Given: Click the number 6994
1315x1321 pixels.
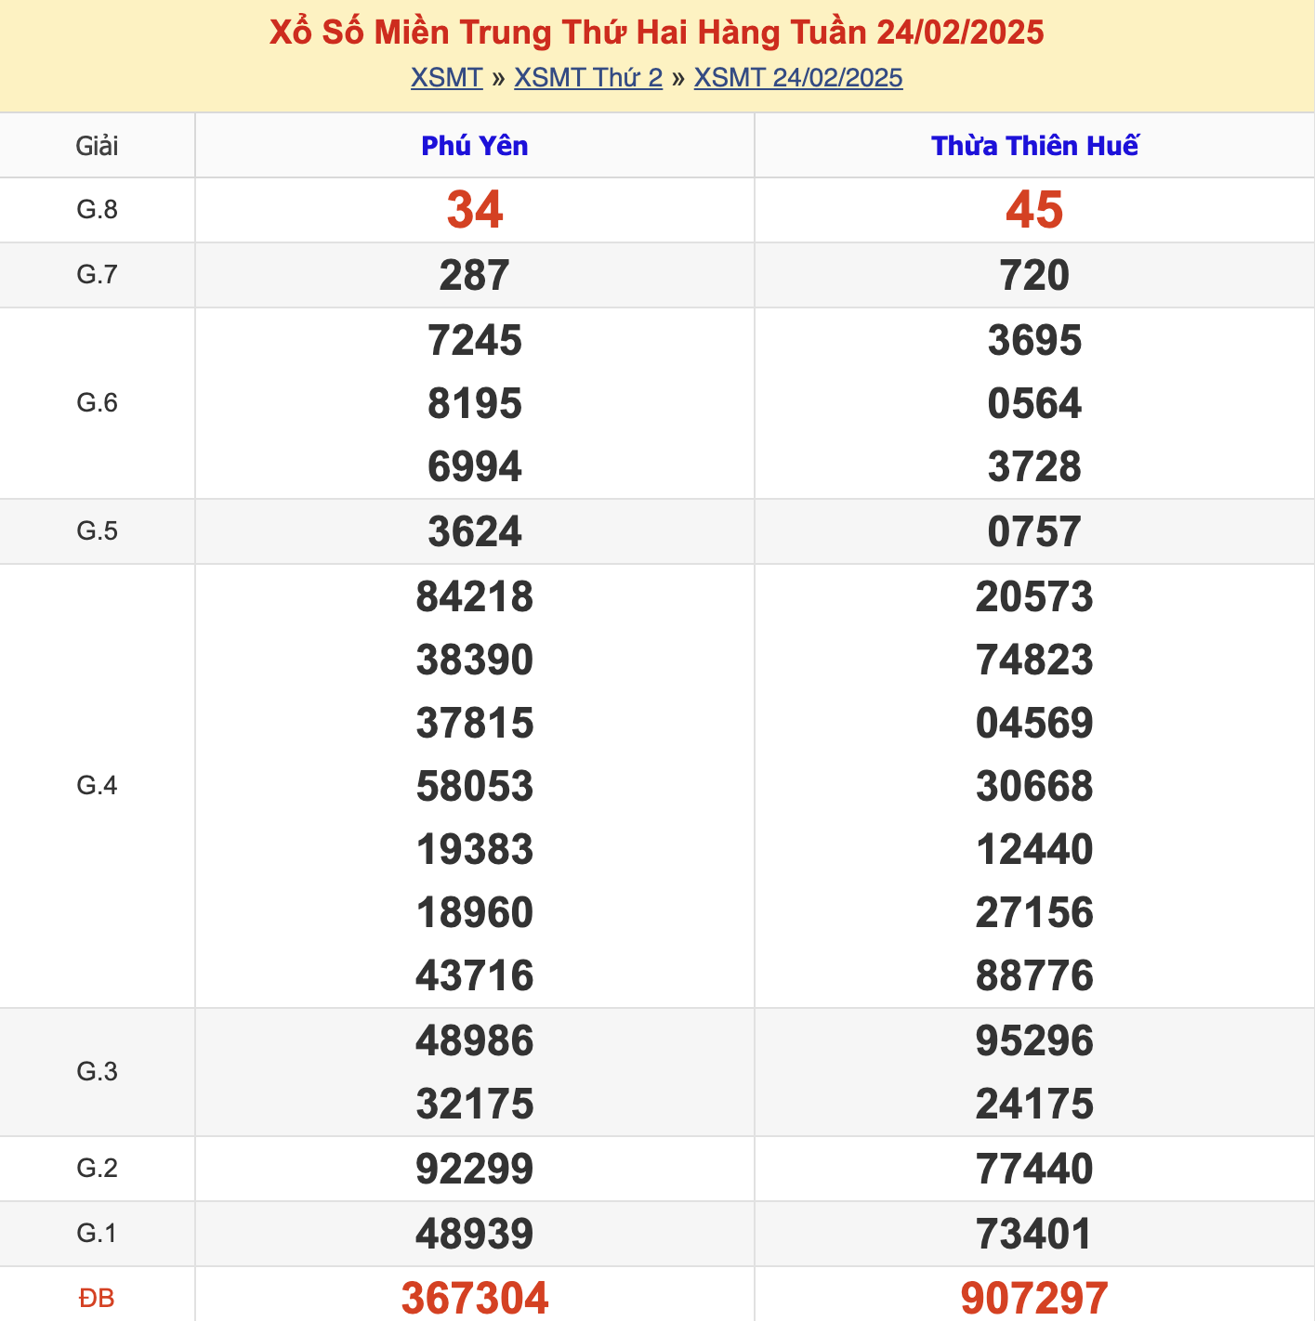Looking at the screenshot, I should pos(475,466).
